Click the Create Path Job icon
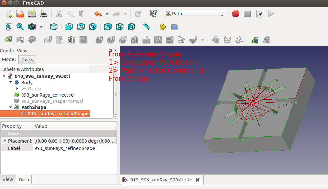328x189 pixels. click(x=8, y=40)
